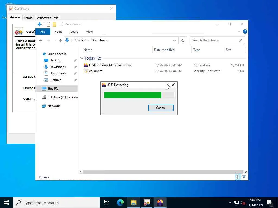This screenshot has height=208, width=278.
Task: Go back in Explorer navigation
Action: point(40,40)
